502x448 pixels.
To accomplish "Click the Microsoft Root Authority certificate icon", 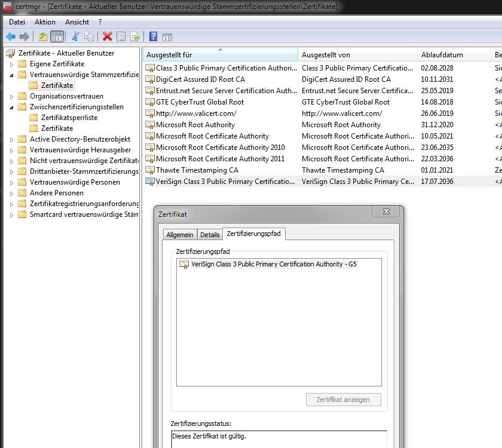I will pyautogui.click(x=150, y=125).
